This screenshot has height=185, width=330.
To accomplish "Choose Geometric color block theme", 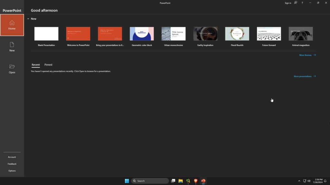I will (x=142, y=37).
